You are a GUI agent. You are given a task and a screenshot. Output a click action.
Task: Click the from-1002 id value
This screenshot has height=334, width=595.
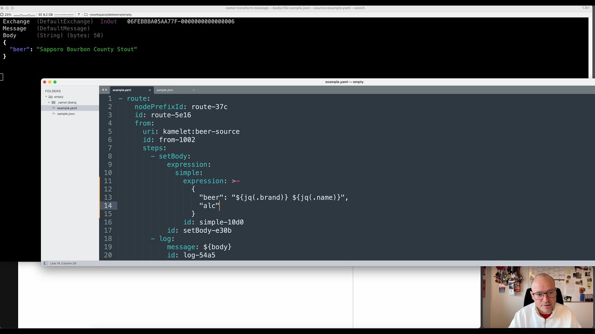tap(177, 140)
